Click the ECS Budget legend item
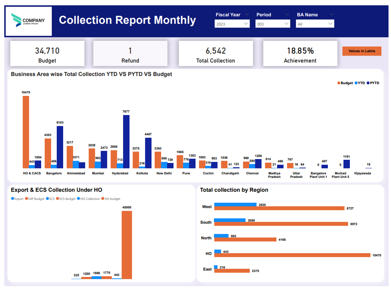This screenshot has height=306, width=391. point(66,199)
